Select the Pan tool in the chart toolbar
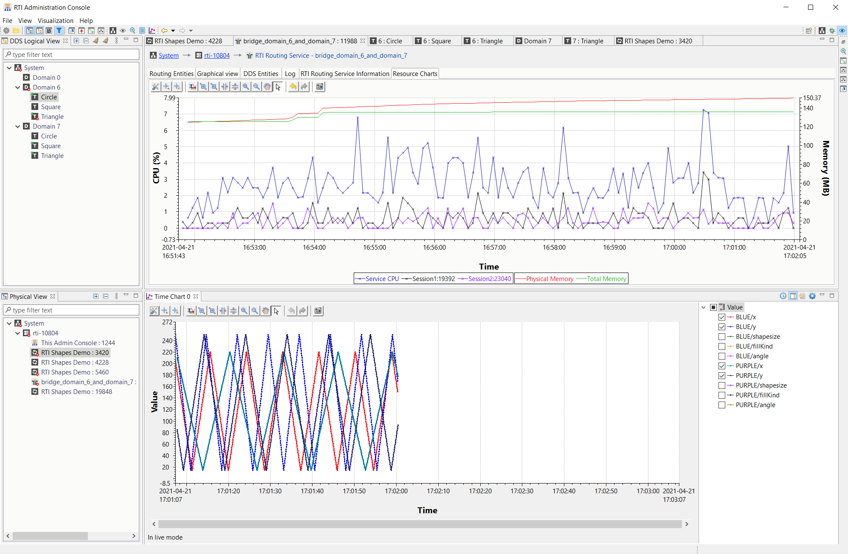This screenshot has height=554, width=848. click(267, 87)
